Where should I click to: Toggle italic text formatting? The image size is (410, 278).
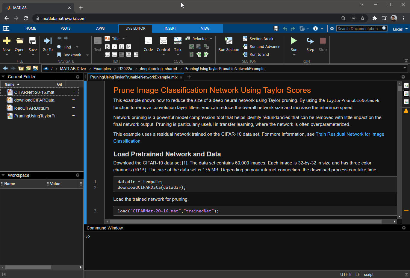114,47
